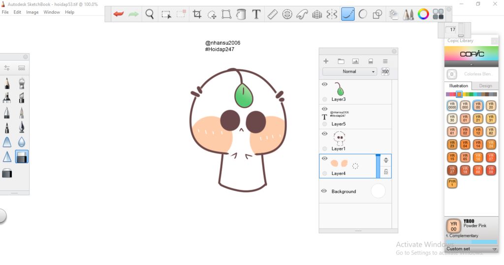Viewport: 504px width, 265px height.
Task: Select the water drop Smear brush
Action: pyautogui.click(x=22, y=142)
